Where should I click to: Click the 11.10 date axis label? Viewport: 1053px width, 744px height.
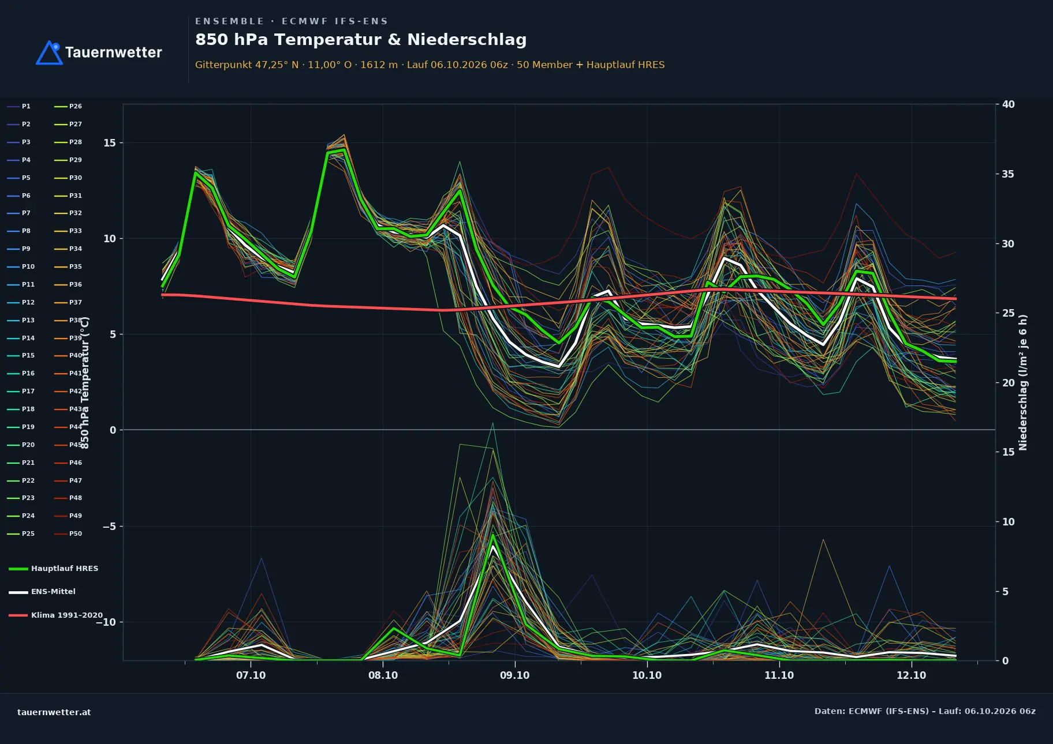pos(779,675)
